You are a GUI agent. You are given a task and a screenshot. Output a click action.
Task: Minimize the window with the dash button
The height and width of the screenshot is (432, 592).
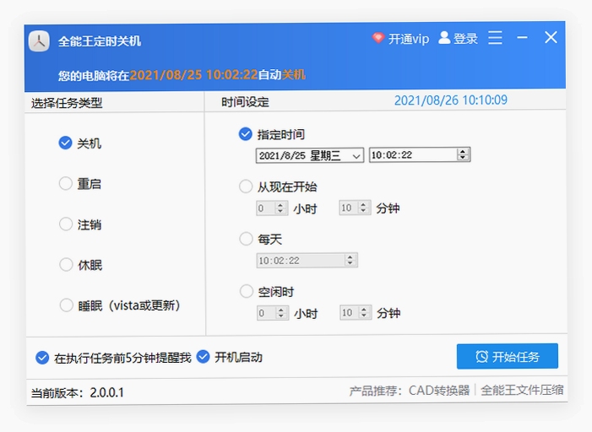522,37
